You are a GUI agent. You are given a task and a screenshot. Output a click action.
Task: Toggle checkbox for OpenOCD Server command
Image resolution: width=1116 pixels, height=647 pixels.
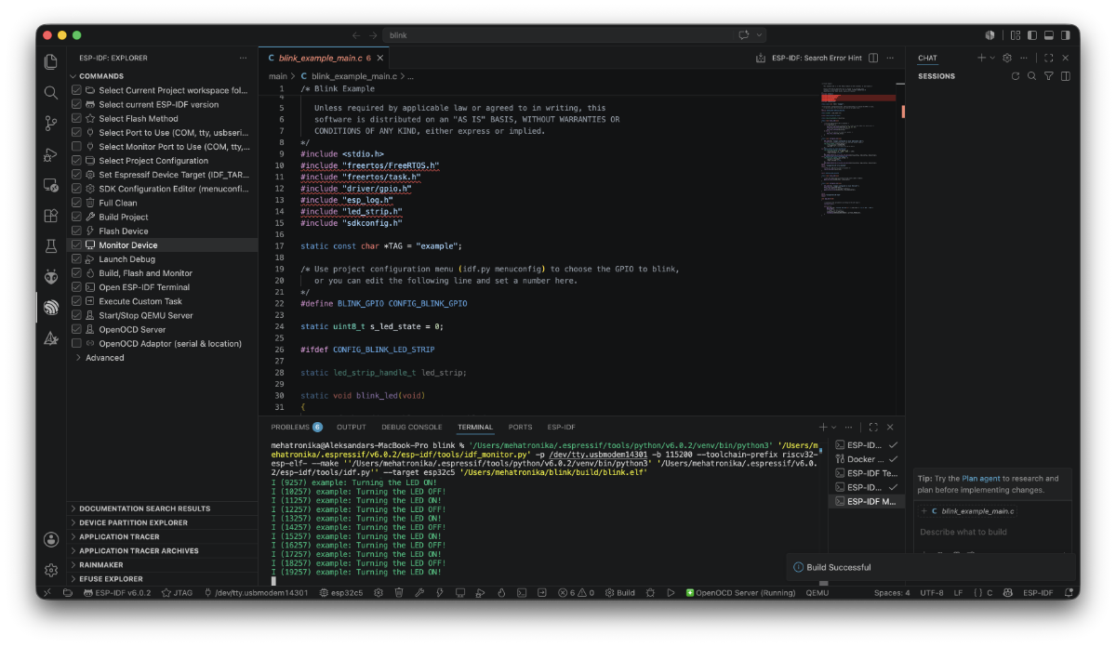(x=77, y=329)
